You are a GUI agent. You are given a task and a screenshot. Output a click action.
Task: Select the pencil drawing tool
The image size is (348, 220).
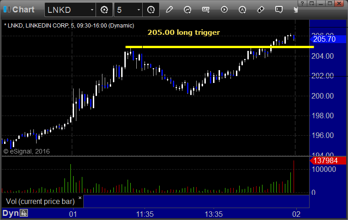[x=169, y=10]
